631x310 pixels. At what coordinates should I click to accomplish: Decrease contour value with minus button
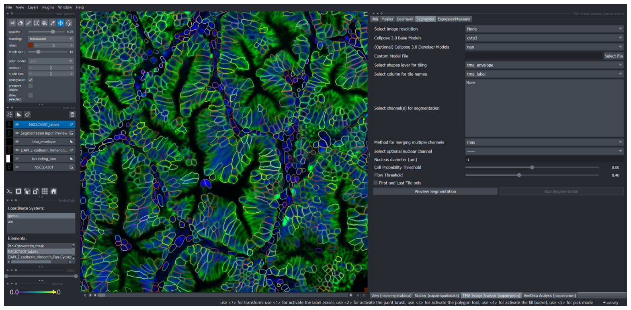point(31,68)
